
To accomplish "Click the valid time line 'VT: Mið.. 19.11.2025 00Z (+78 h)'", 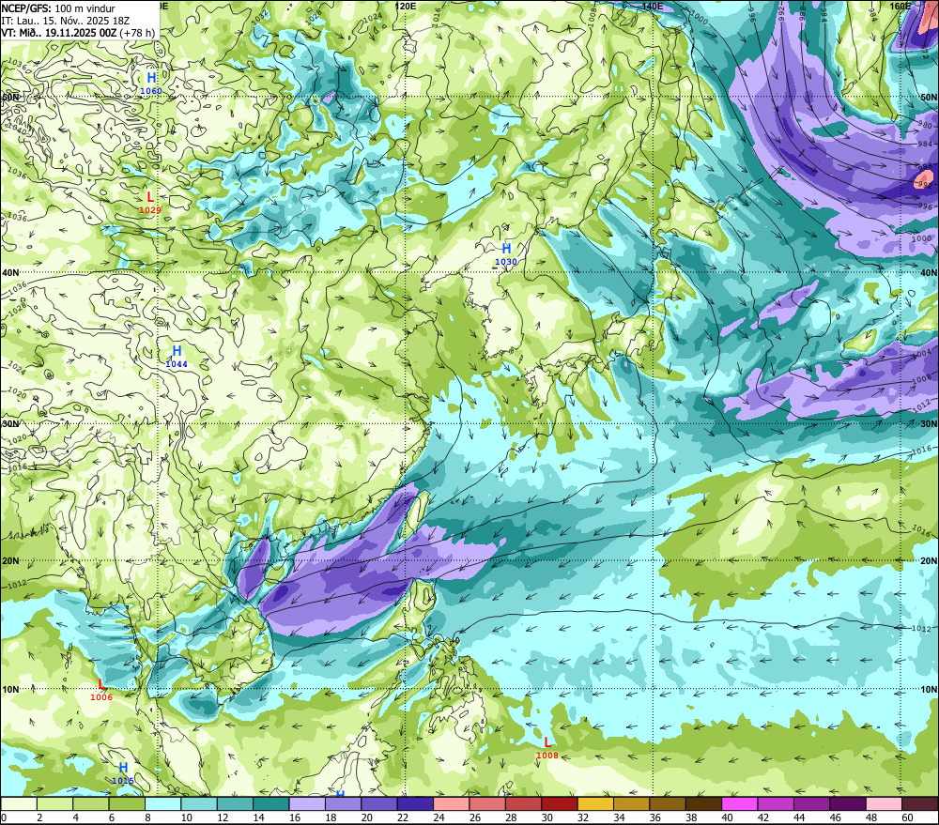I will (x=78, y=33).
